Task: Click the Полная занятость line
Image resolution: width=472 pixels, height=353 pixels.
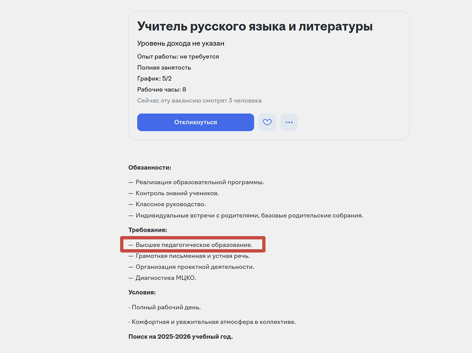Action: (164, 68)
